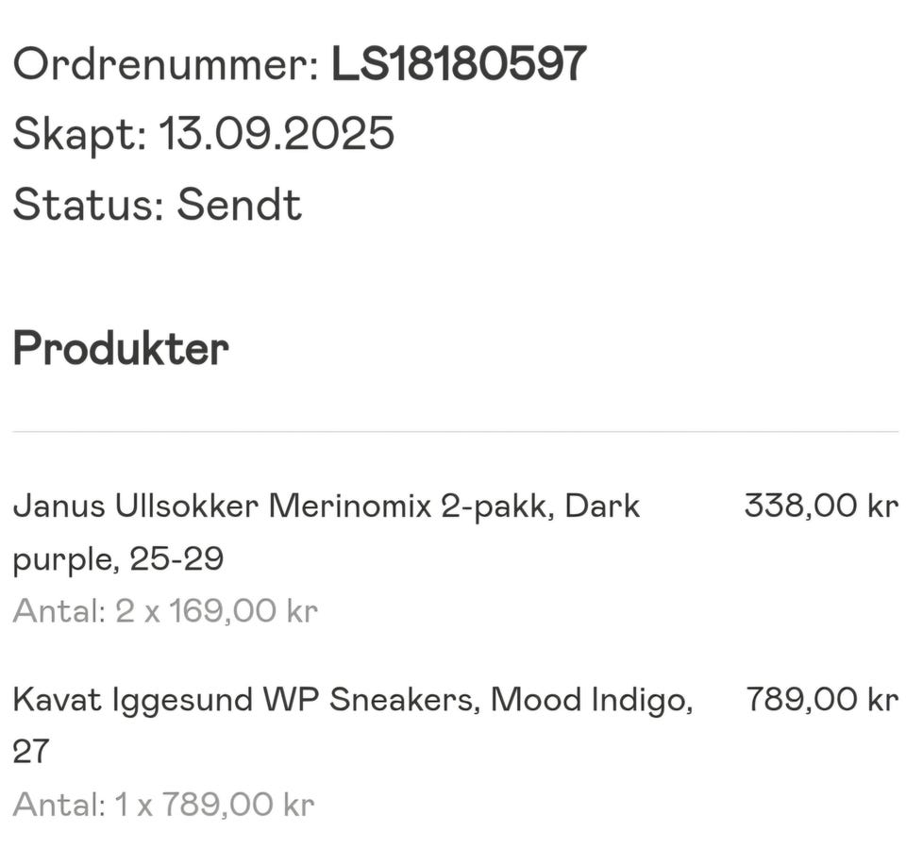The width and height of the screenshot is (906, 864).
Task: Click the quantity text 2 x 169,00 kr
Action: pyautogui.click(x=216, y=611)
